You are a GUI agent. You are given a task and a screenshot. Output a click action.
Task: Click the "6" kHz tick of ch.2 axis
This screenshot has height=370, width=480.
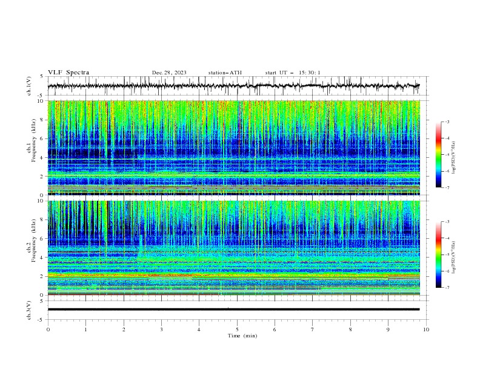(42, 238)
